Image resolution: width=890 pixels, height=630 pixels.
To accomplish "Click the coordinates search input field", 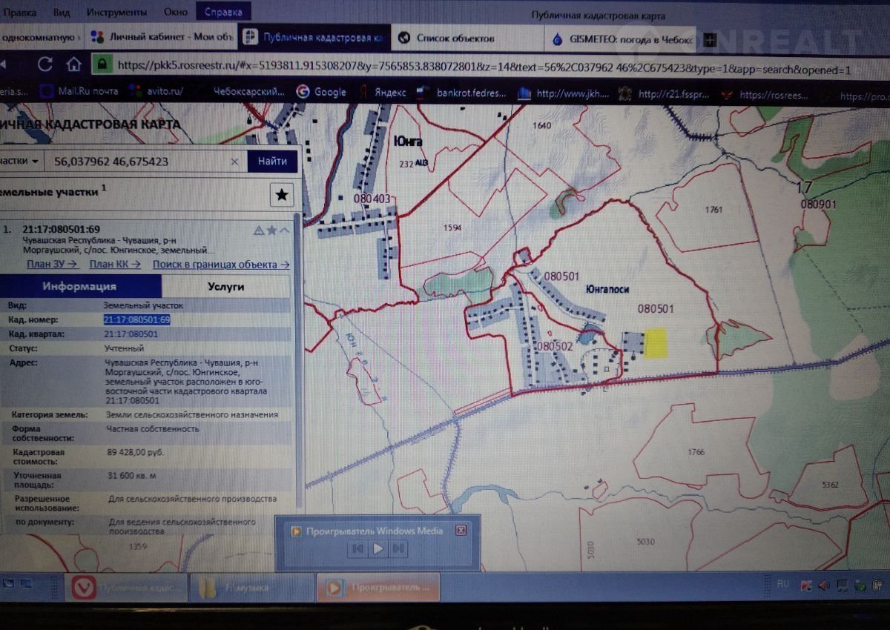I will click(137, 161).
